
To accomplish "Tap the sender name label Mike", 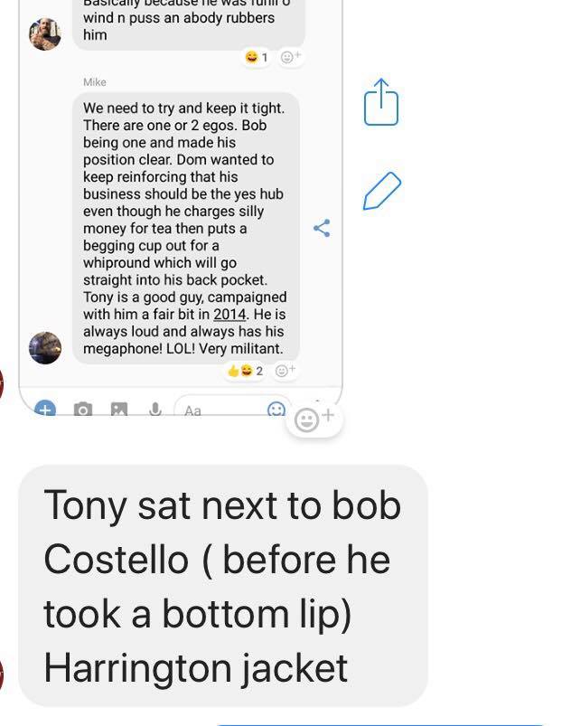I will point(95,82).
